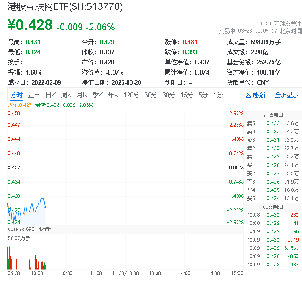Click the 区间统计 range statistics link

click(257, 95)
